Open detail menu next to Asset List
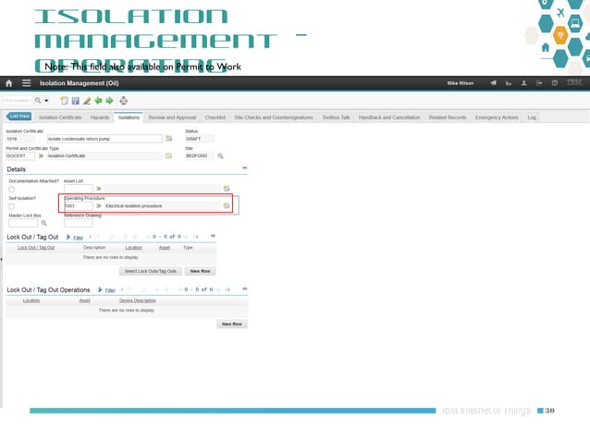The height and width of the screenshot is (443, 590). (99, 189)
